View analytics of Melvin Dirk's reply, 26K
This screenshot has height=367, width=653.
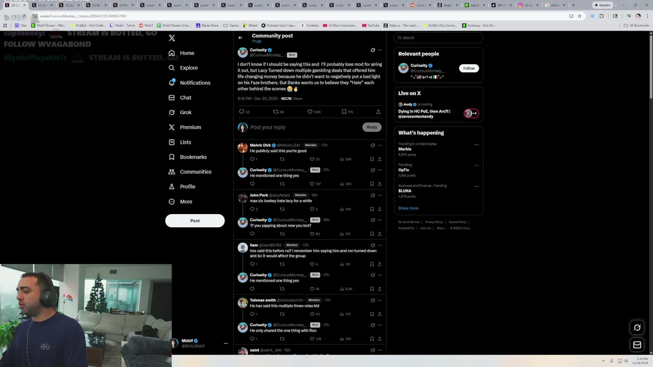coord(346,159)
